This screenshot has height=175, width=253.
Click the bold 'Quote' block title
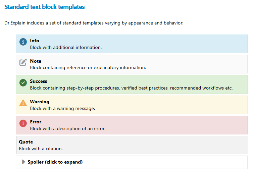coord(26,142)
